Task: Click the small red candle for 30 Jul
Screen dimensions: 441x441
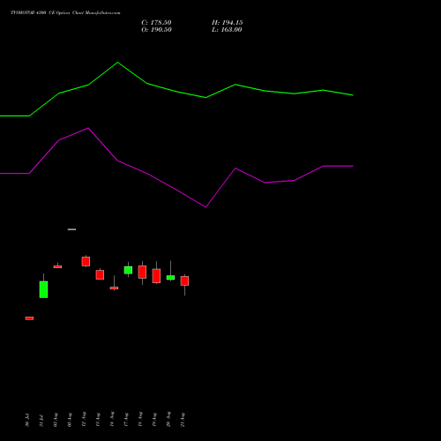Action: pyautogui.click(x=29, y=318)
